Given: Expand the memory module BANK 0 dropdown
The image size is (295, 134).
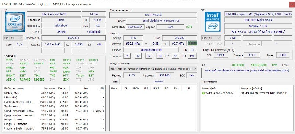Looking at the screenshot, I should 153,69.
